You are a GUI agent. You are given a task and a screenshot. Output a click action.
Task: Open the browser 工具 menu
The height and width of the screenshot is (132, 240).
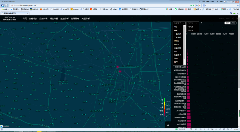click(217, 1)
